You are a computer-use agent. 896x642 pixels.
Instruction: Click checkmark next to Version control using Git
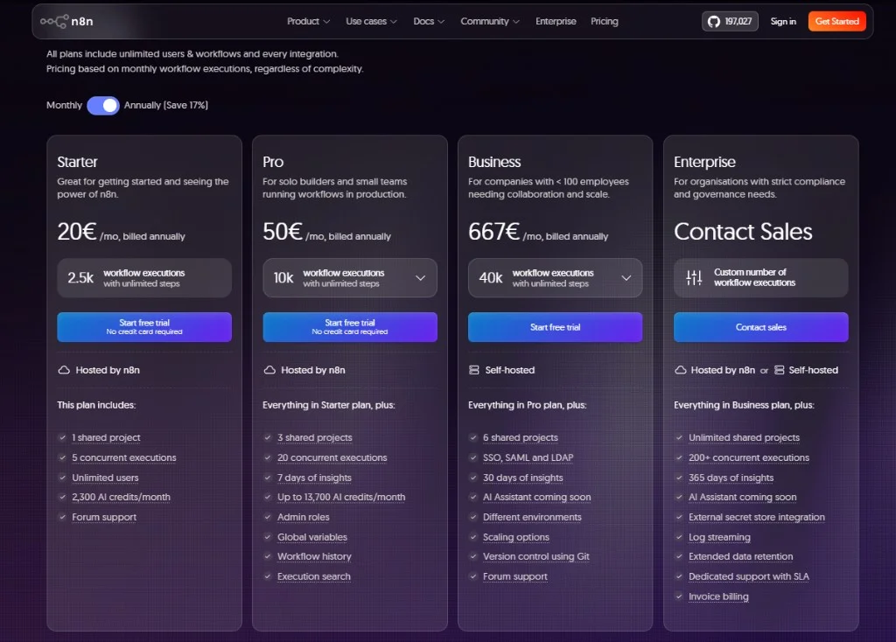pos(473,556)
